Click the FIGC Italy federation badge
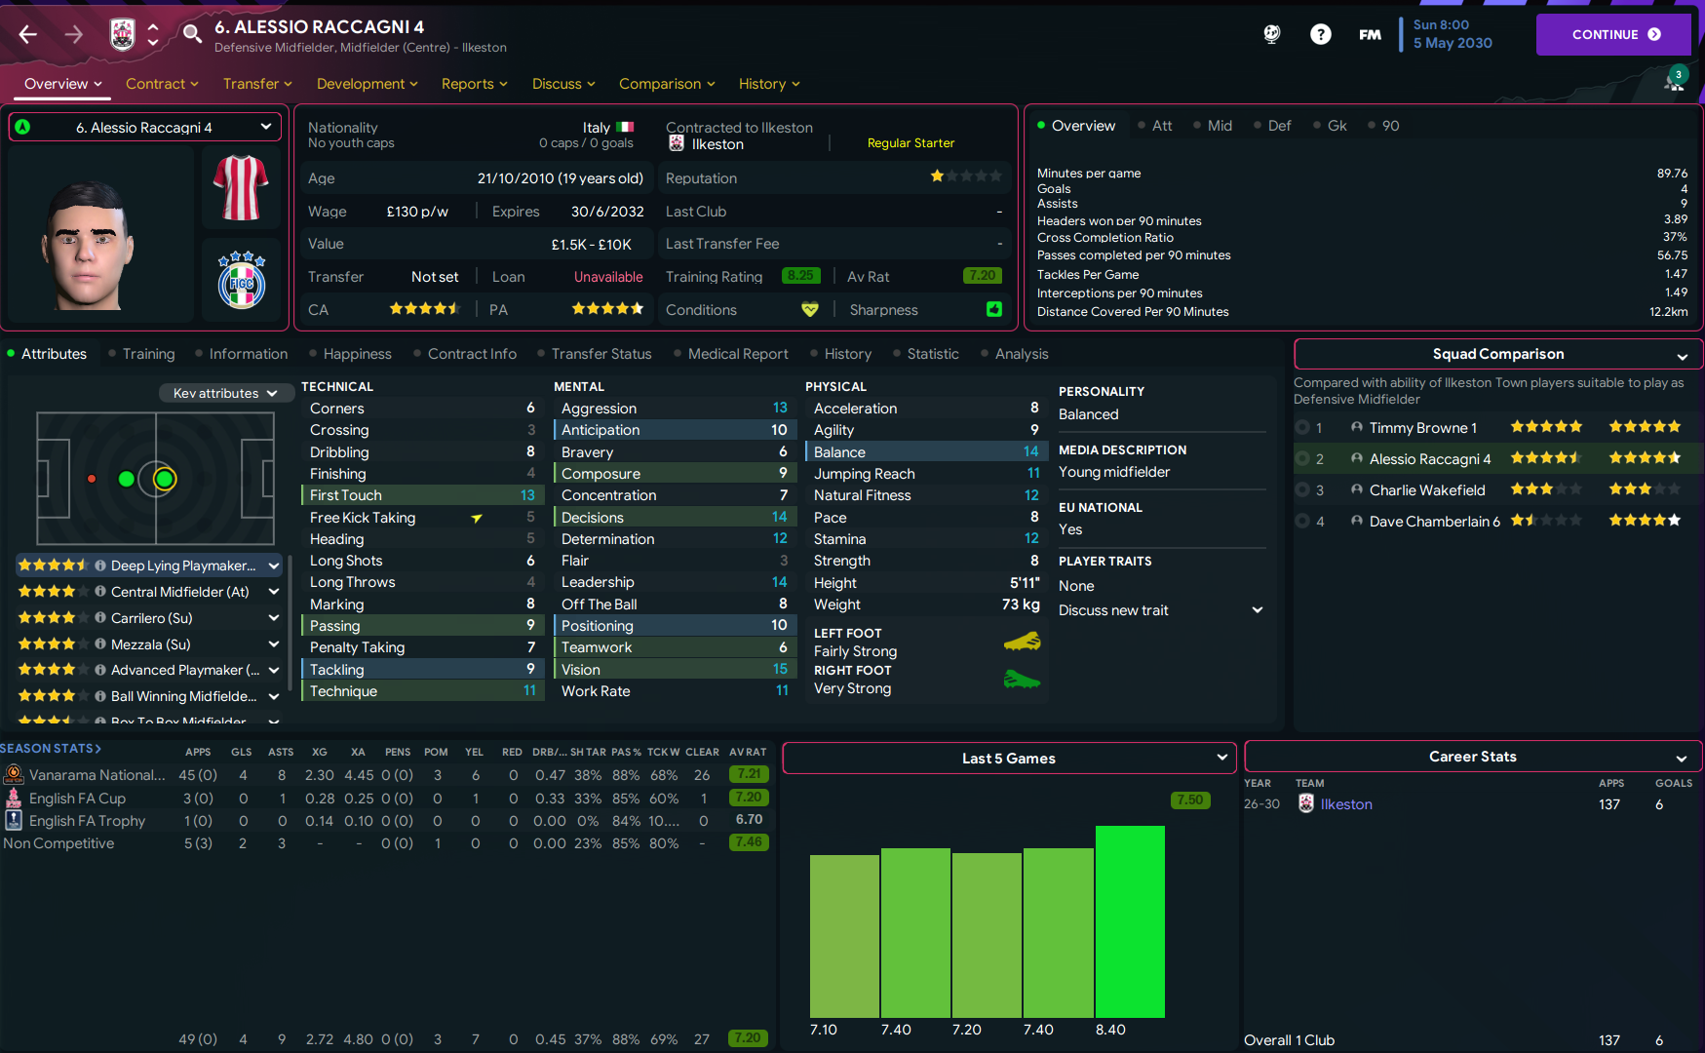This screenshot has height=1053, width=1705. click(x=242, y=280)
